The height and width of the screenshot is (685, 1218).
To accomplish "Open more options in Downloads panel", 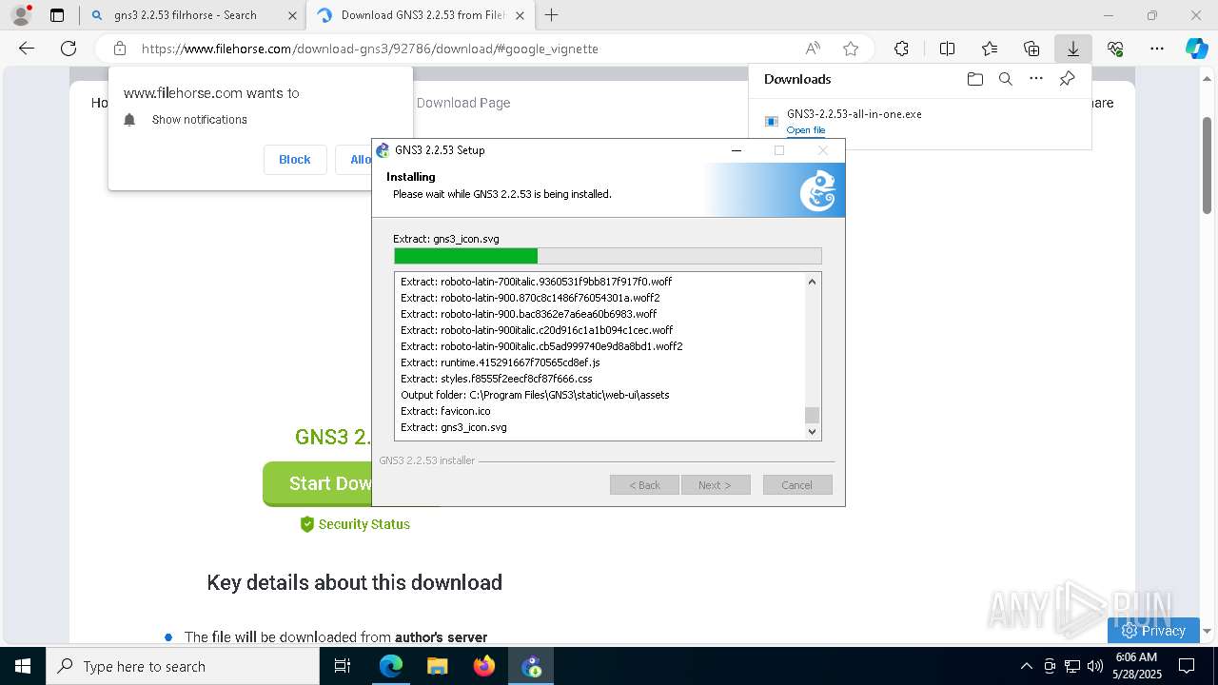I will coord(1036,79).
